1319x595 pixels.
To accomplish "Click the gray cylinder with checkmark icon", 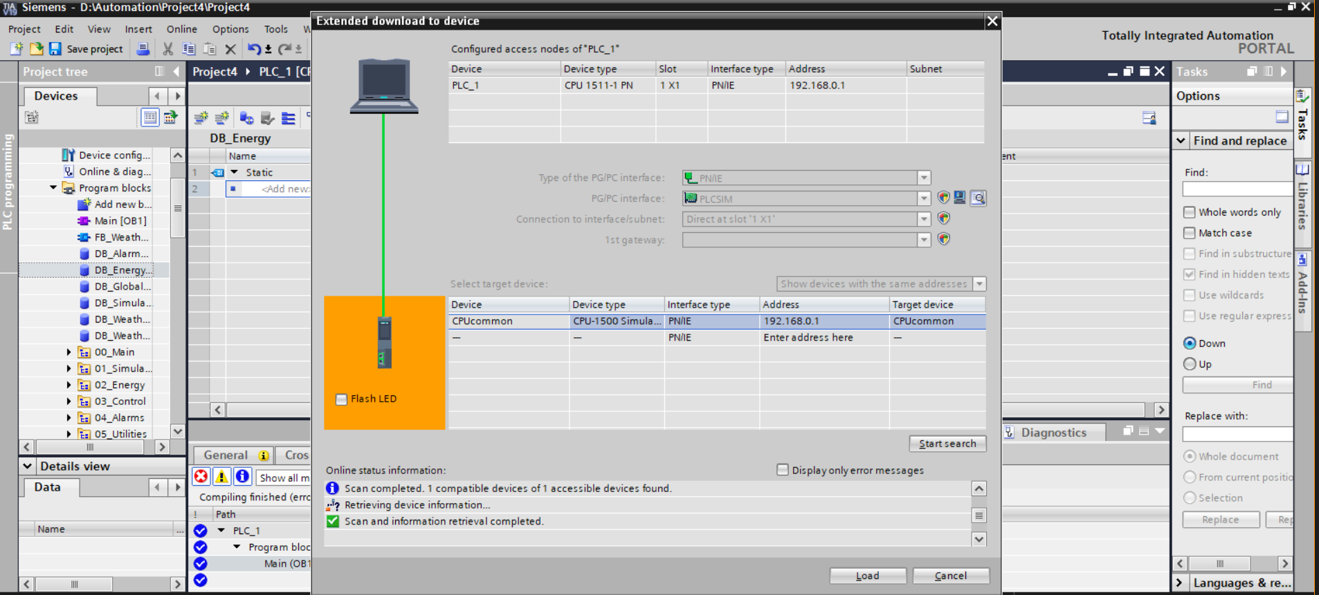I will (x=267, y=118).
